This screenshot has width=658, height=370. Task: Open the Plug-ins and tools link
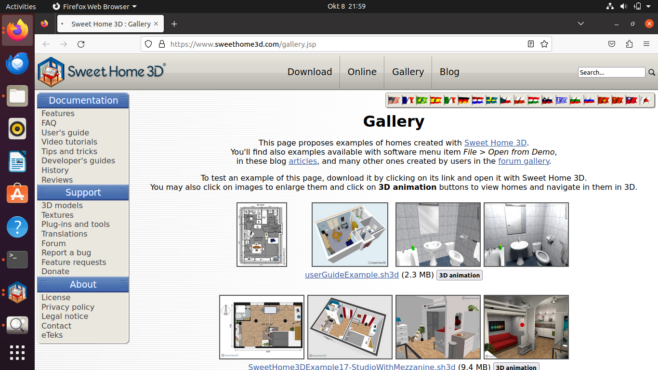pos(76,224)
